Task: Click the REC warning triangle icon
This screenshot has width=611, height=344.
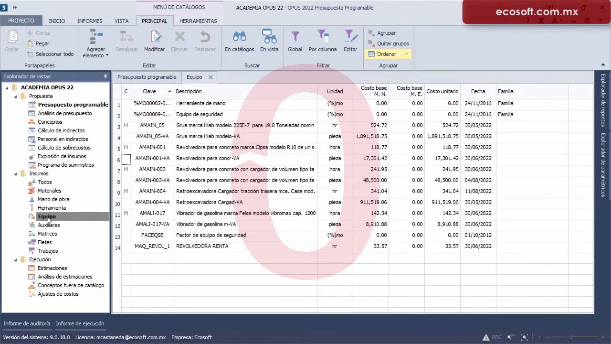Action: (486, 337)
